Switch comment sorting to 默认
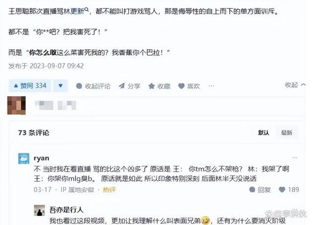 (264, 133)
